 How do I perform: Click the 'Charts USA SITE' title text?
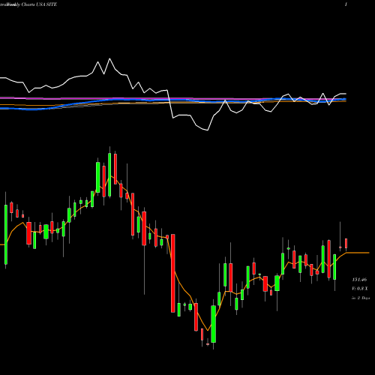39,4
